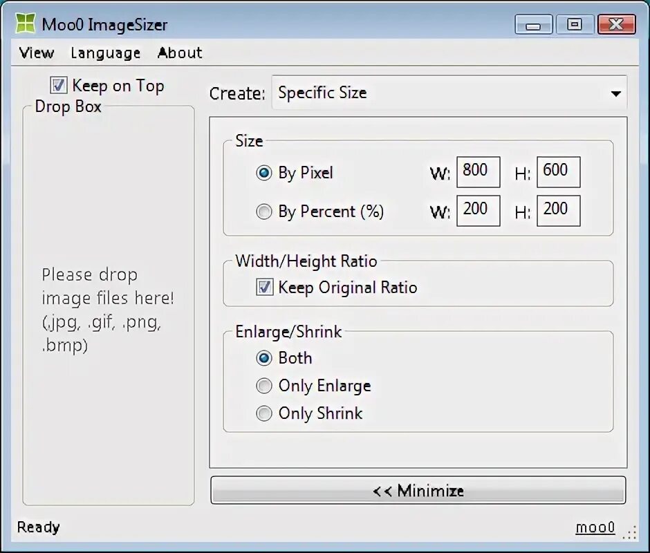Image resolution: width=650 pixels, height=553 pixels.
Task: Minimize the Moo0 ImageSizer window
Action: click(x=534, y=24)
